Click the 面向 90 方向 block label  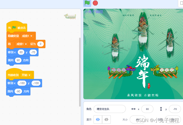[x=18, y=60]
